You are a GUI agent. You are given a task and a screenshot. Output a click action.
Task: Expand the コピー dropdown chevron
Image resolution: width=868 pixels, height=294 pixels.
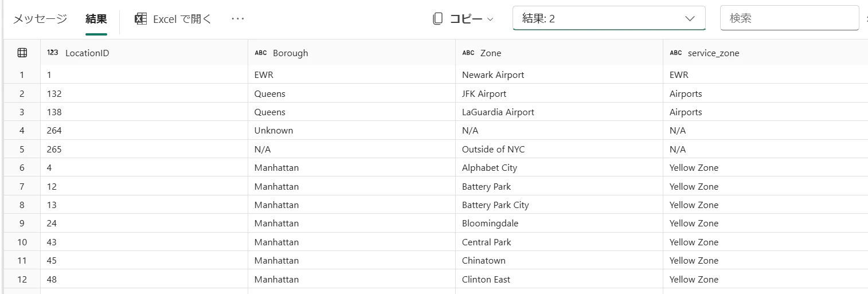click(490, 19)
